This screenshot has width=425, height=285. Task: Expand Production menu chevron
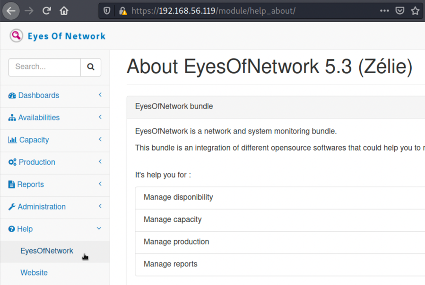(x=100, y=161)
